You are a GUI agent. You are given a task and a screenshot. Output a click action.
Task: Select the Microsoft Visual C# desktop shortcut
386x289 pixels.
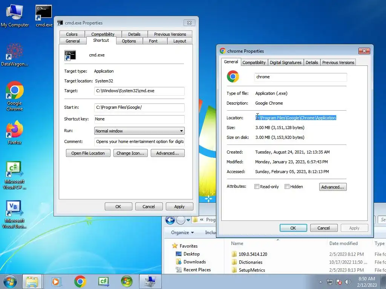(x=14, y=175)
